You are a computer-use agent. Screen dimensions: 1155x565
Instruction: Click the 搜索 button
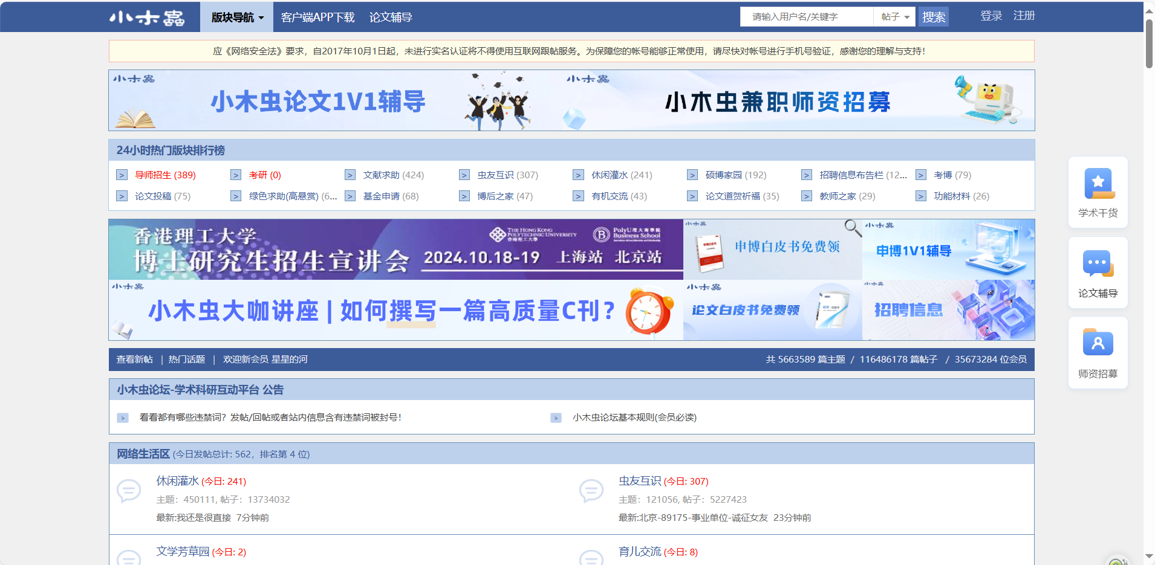[934, 17]
